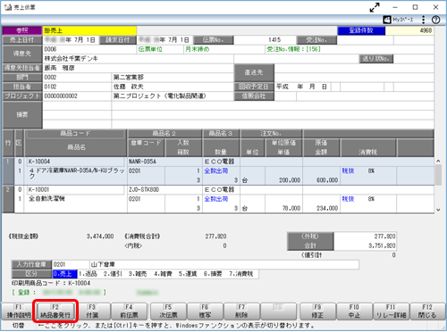Click department code field 0002
Screen dimensions: 447x332
pos(77,78)
